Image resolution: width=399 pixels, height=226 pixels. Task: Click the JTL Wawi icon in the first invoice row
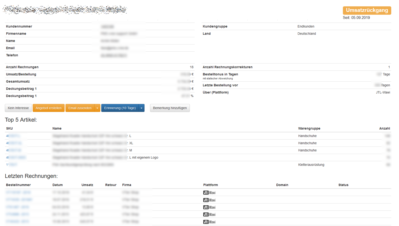[209, 193]
